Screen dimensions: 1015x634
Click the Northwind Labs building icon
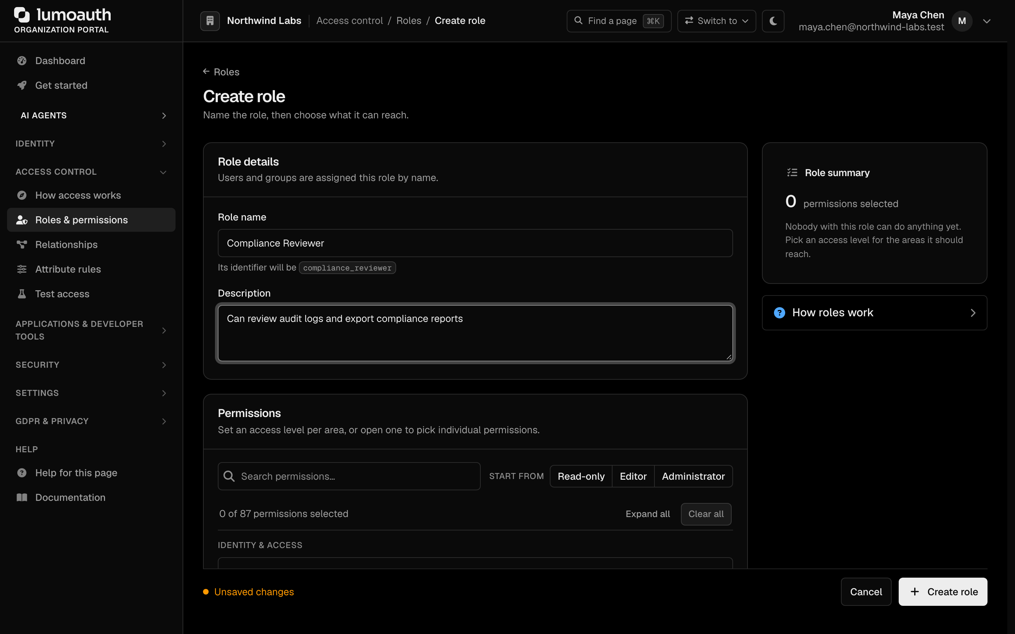[210, 20]
